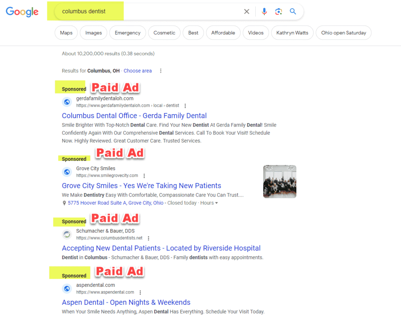The width and height of the screenshot is (401, 322).
Task: Click the Grove City Smiles office thumbnail
Action: pyautogui.click(x=280, y=181)
